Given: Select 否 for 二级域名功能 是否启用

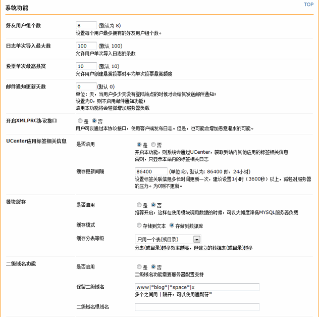Looking at the screenshot, I should coord(153,266).
